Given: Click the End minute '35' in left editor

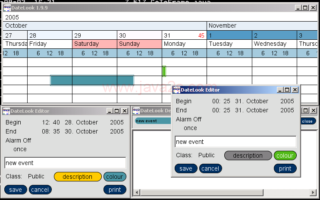Looking at the screenshot, I should click(56, 131).
